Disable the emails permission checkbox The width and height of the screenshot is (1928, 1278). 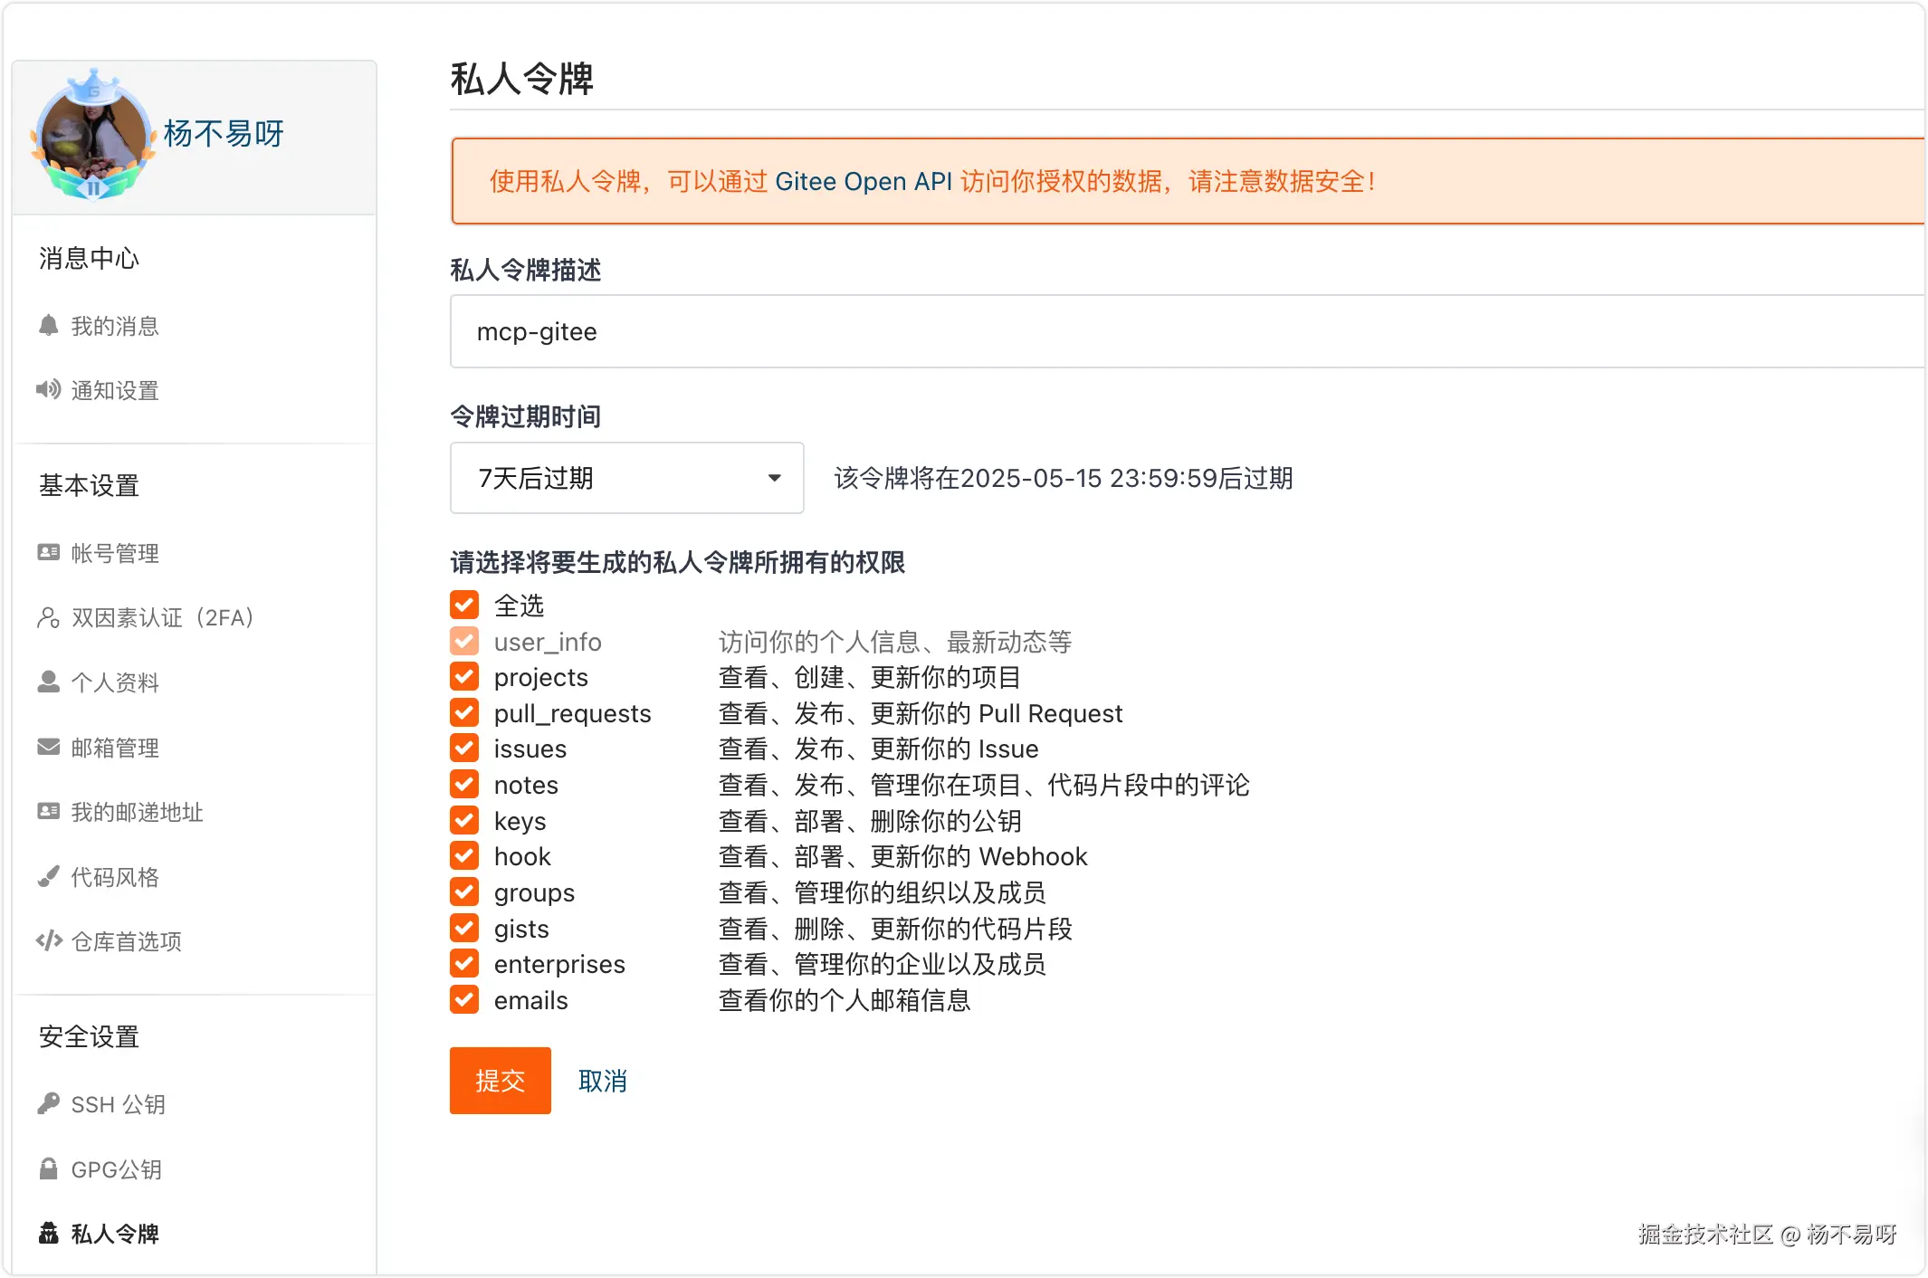pos(464,1000)
